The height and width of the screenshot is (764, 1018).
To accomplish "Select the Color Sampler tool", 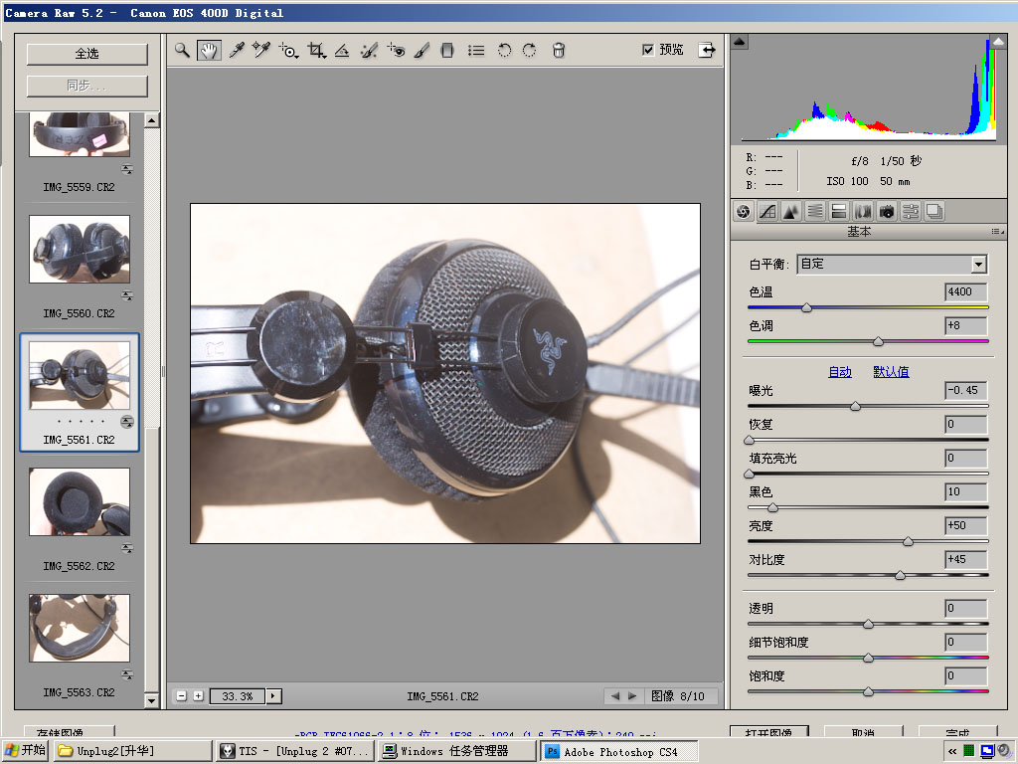I will coord(261,50).
